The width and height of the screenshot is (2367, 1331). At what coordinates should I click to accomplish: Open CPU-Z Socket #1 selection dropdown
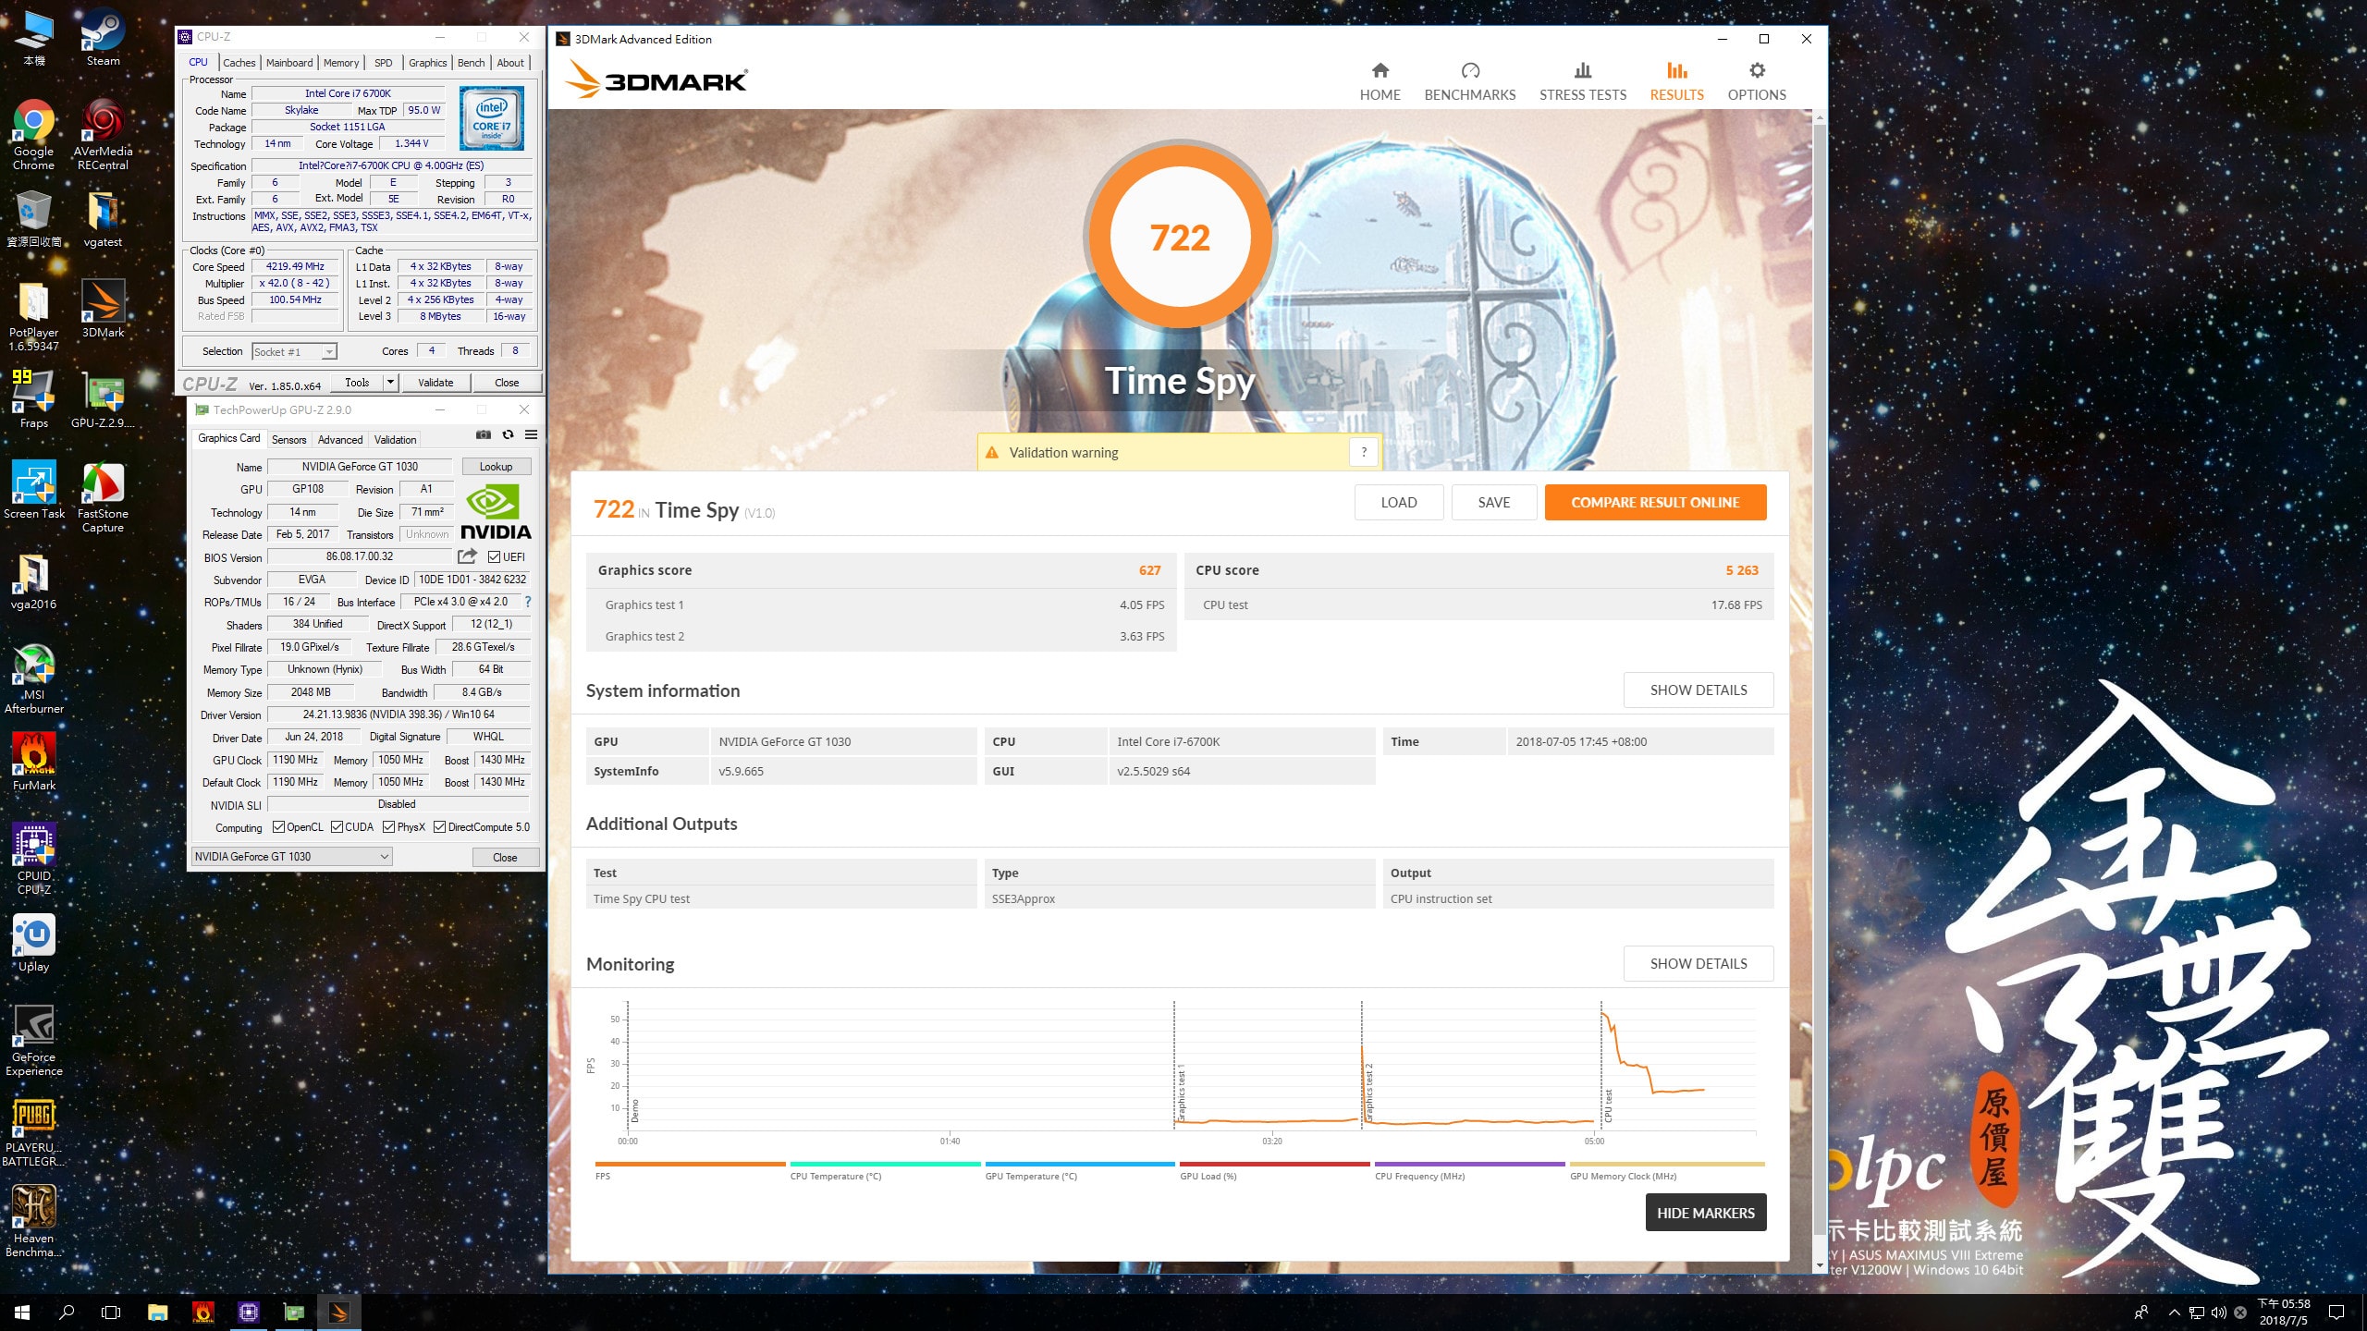point(295,351)
